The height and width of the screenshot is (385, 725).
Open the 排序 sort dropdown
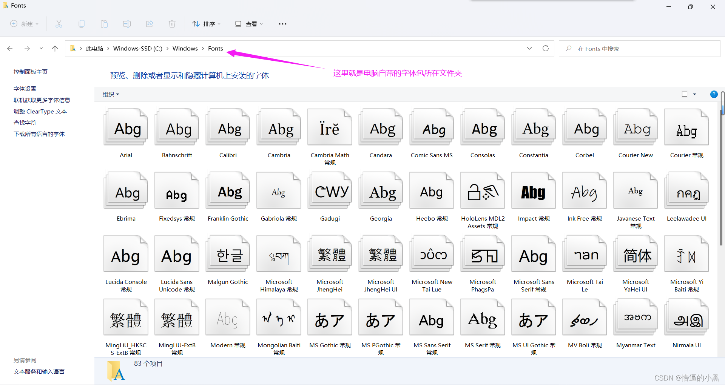tap(206, 24)
